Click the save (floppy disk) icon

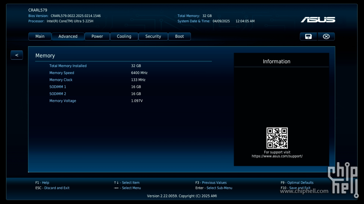308,37
